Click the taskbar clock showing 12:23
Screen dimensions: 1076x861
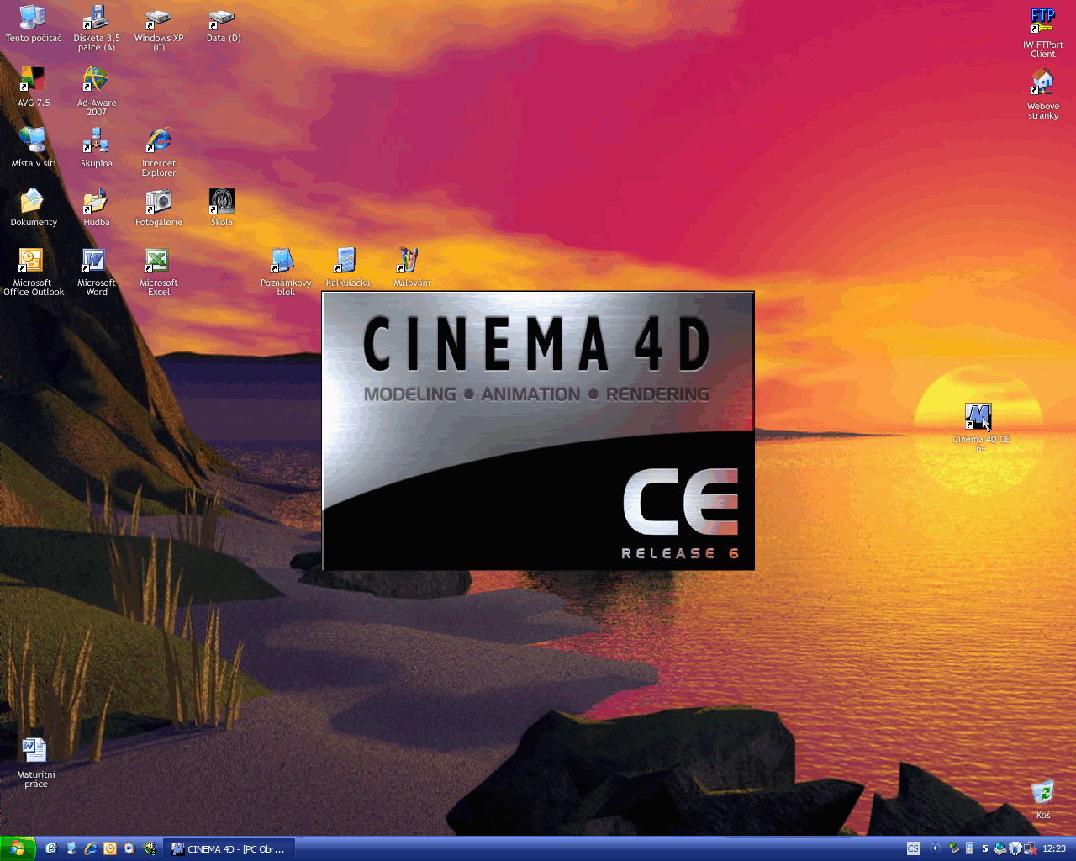click(x=1054, y=848)
